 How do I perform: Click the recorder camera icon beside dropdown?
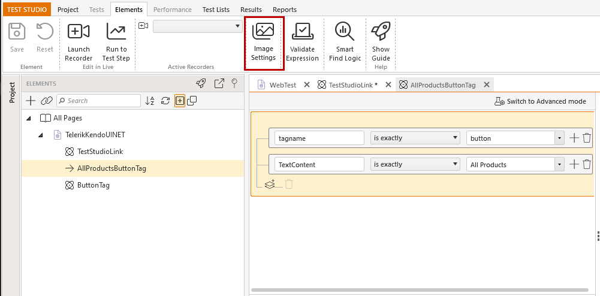(143, 26)
